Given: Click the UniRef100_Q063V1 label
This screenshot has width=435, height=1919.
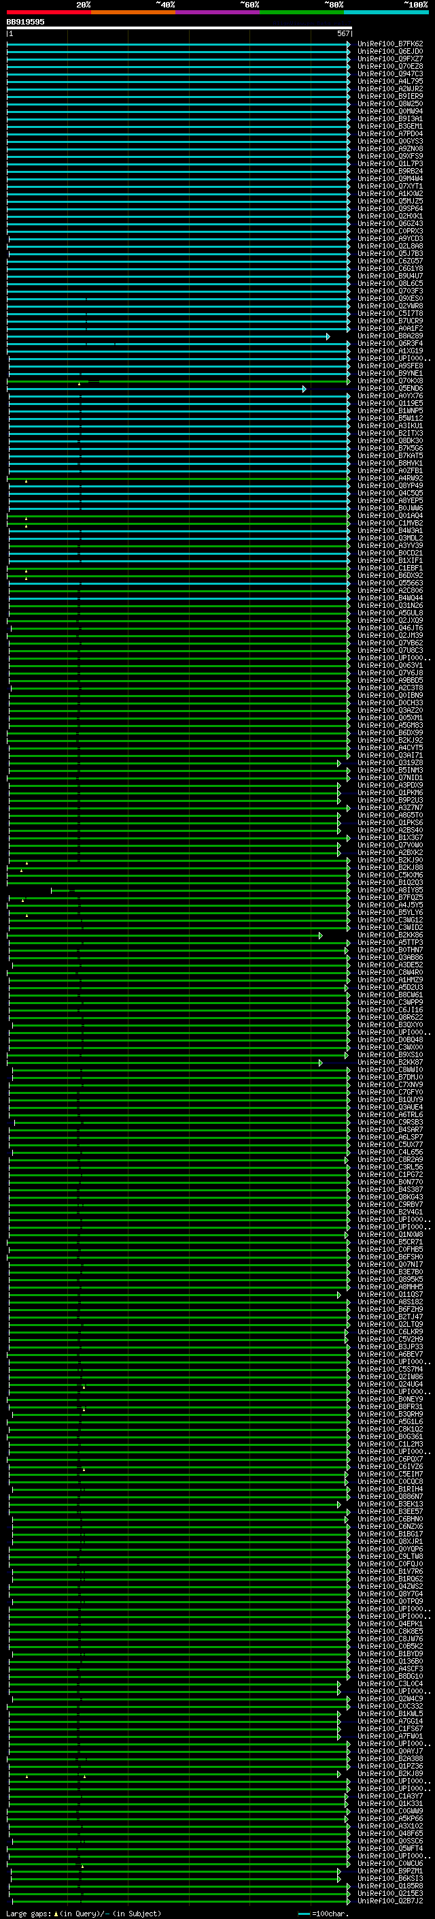Looking at the screenshot, I should tap(389, 665).
